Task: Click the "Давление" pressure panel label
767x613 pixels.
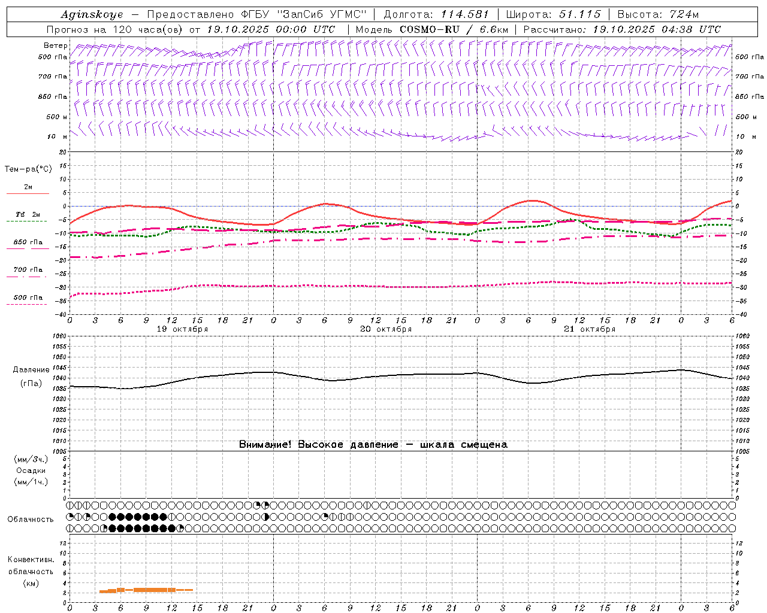Action: pyautogui.click(x=31, y=370)
